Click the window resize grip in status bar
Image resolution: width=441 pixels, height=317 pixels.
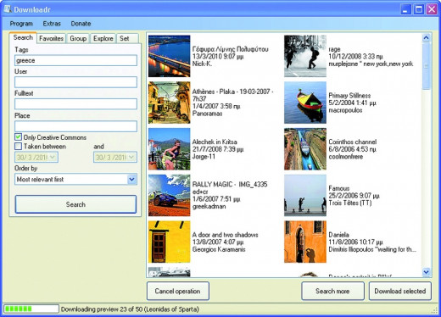click(x=434, y=310)
